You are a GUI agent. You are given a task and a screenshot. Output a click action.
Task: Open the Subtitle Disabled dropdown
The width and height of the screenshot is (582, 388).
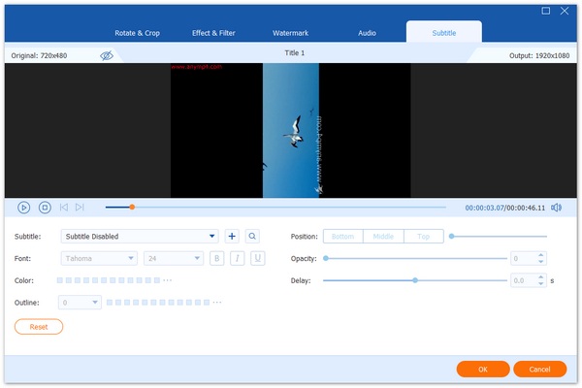[140, 236]
